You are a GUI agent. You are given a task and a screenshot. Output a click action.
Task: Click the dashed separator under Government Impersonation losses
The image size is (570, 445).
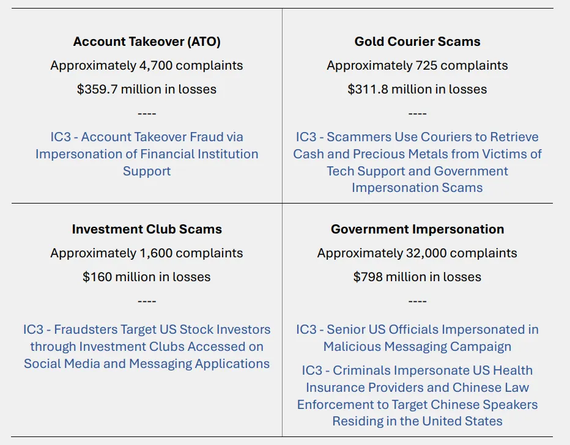tap(417, 301)
